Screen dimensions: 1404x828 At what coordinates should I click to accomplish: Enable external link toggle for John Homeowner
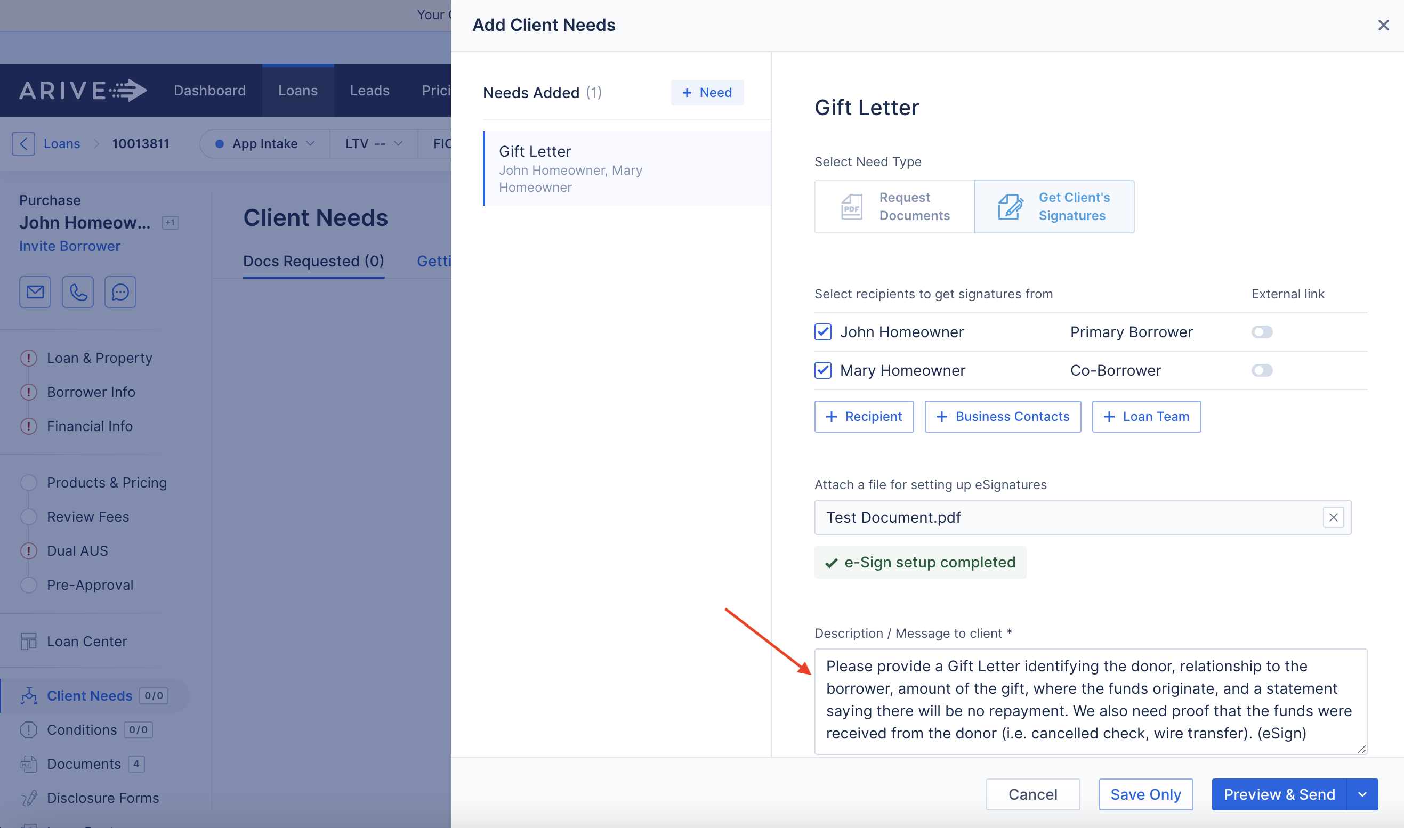tap(1261, 332)
